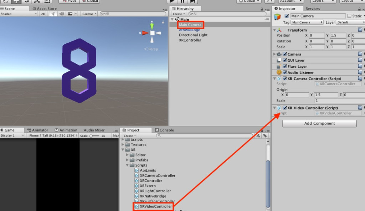Viewport: 365px width, 211px height.
Task: Uncheck the XR Video Controller script checkbox
Action: click(x=285, y=108)
